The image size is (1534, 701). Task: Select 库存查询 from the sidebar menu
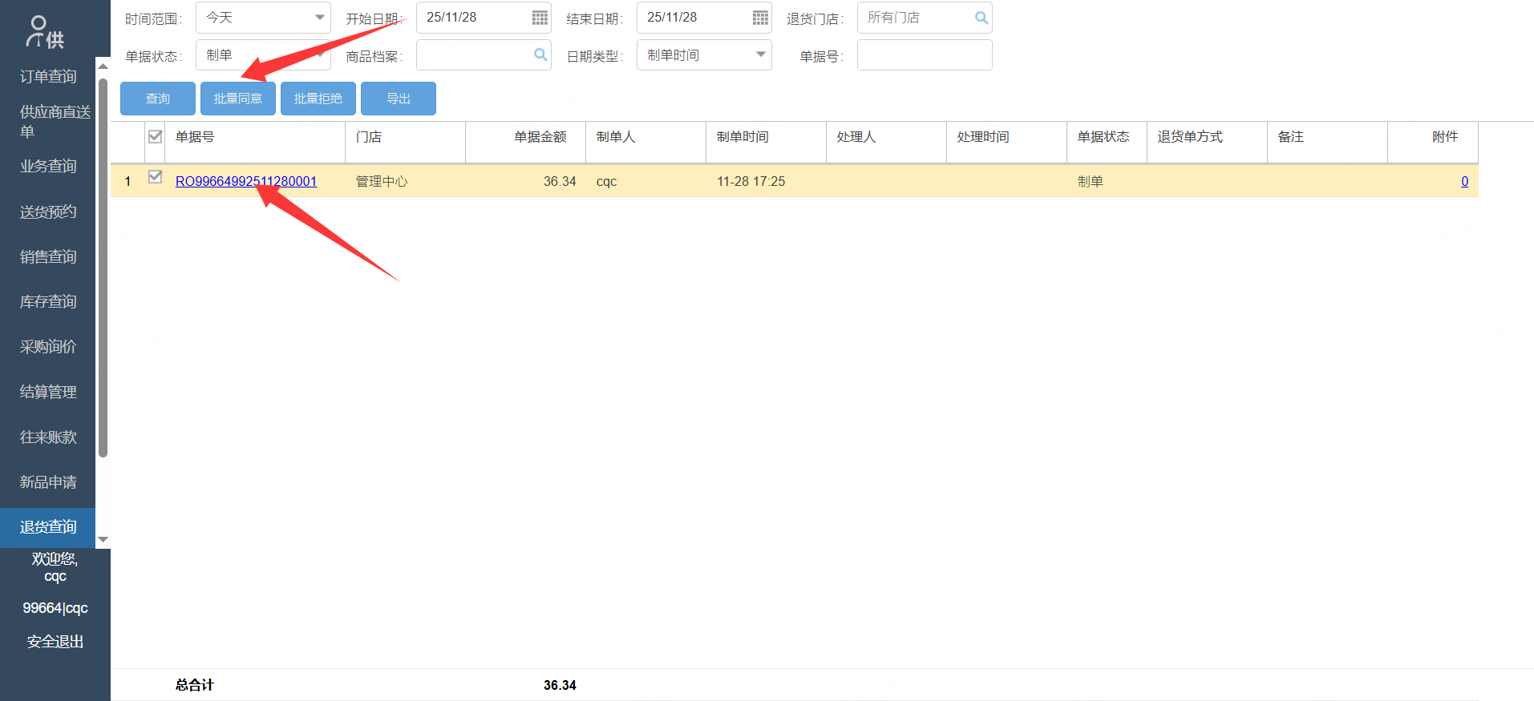(48, 301)
